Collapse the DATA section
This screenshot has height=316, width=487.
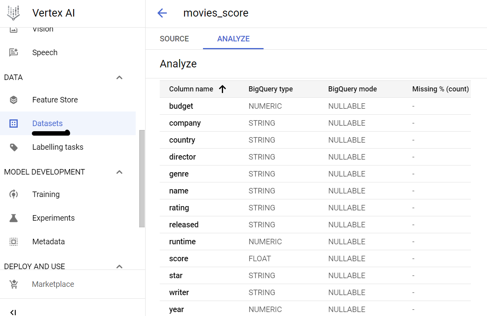[x=120, y=78]
